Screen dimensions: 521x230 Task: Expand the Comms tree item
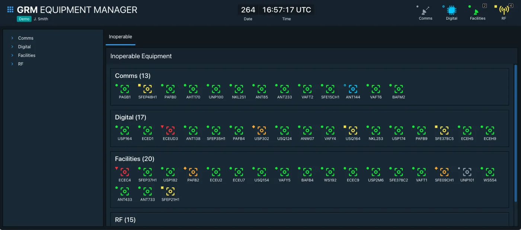pos(12,38)
